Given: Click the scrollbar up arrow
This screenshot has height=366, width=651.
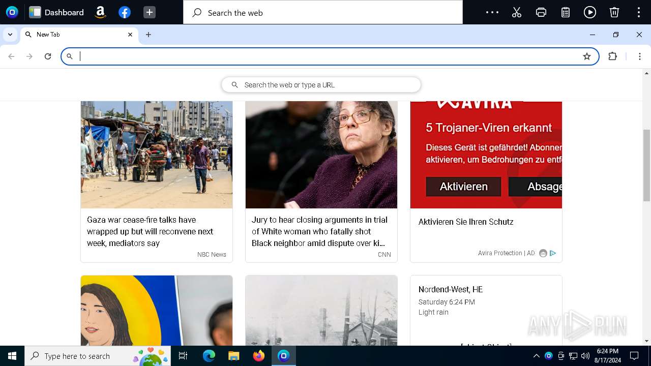Looking at the screenshot, I should (x=646, y=73).
